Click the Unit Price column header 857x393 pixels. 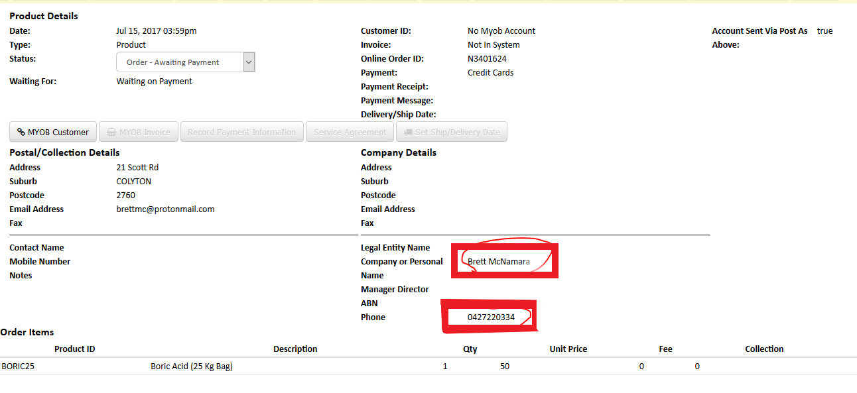(x=568, y=349)
